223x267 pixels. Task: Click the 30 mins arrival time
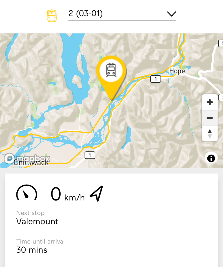[32, 250]
